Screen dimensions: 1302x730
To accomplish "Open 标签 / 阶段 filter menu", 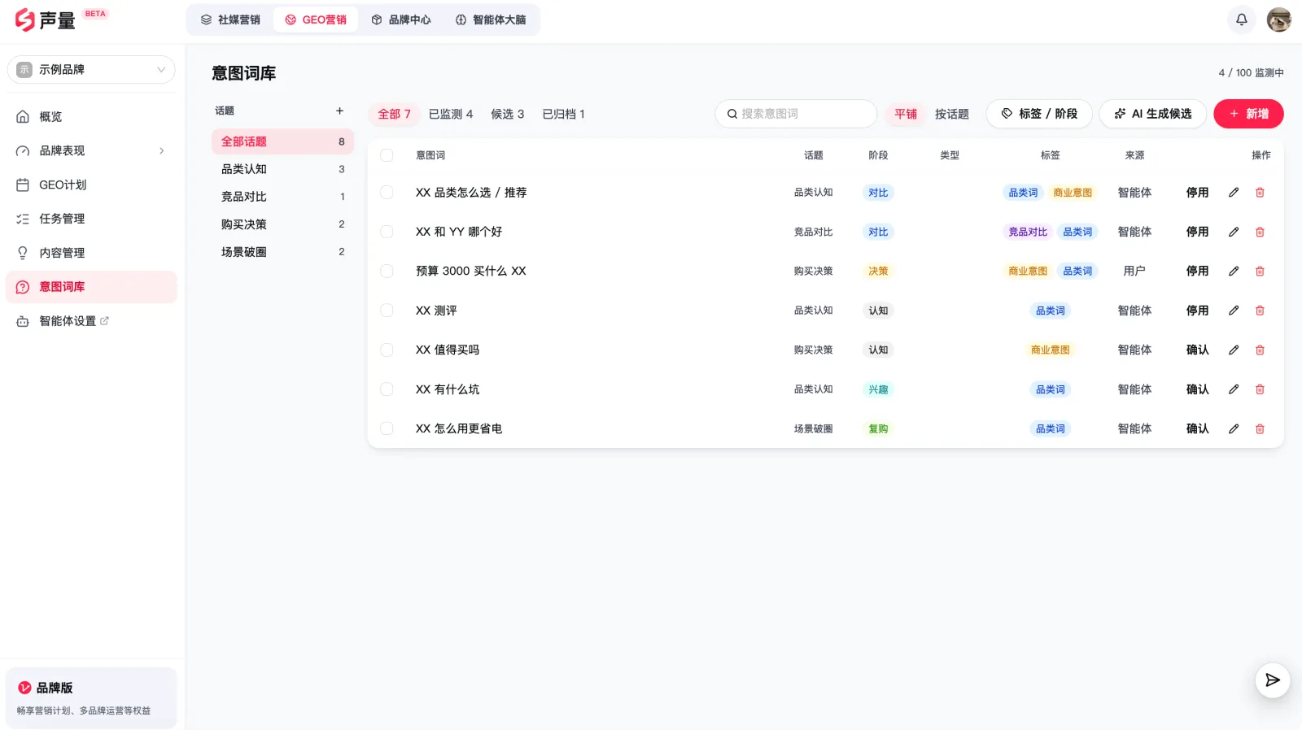I will (x=1039, y=114).
